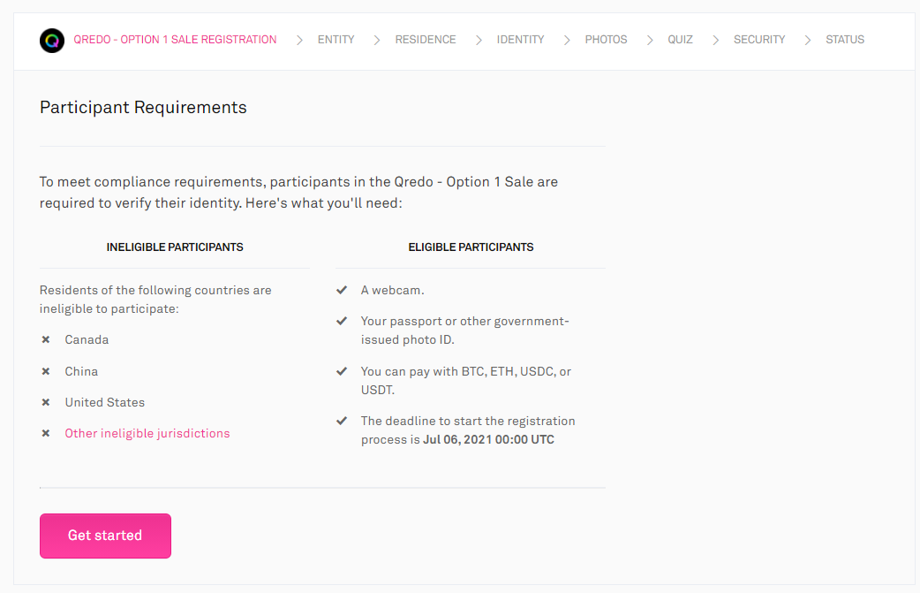Image resolution: width=920 pixels, height=593 pixels.
Task: Click the checkmark beside passport requirement
Action: click(x=342, y=321)
